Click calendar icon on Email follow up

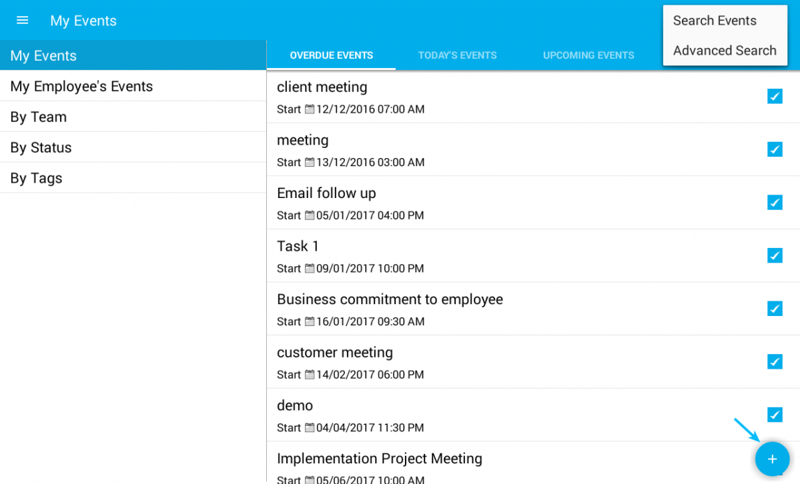310,215
